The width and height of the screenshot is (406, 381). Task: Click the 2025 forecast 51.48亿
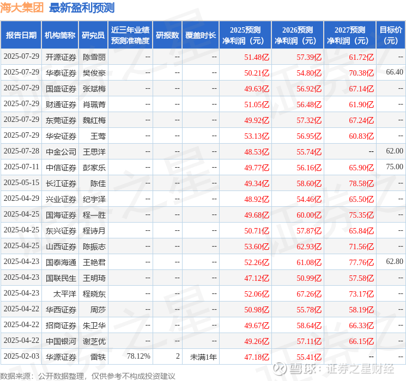click(257, 57)
